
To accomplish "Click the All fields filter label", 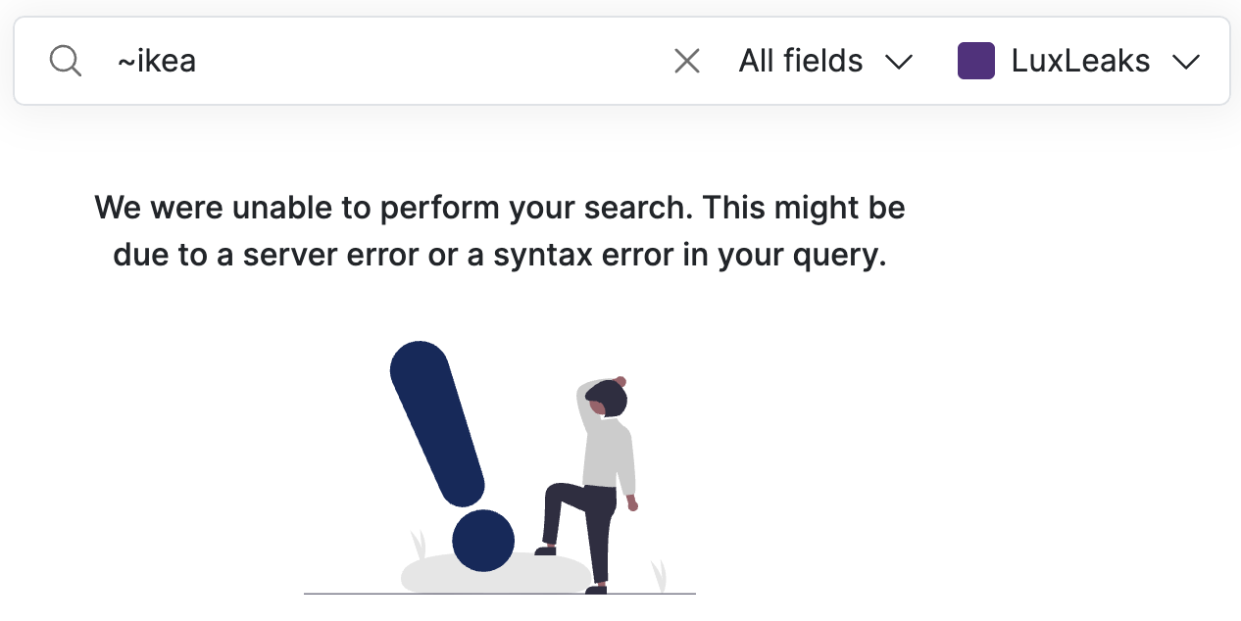I will tap(800, 60).
